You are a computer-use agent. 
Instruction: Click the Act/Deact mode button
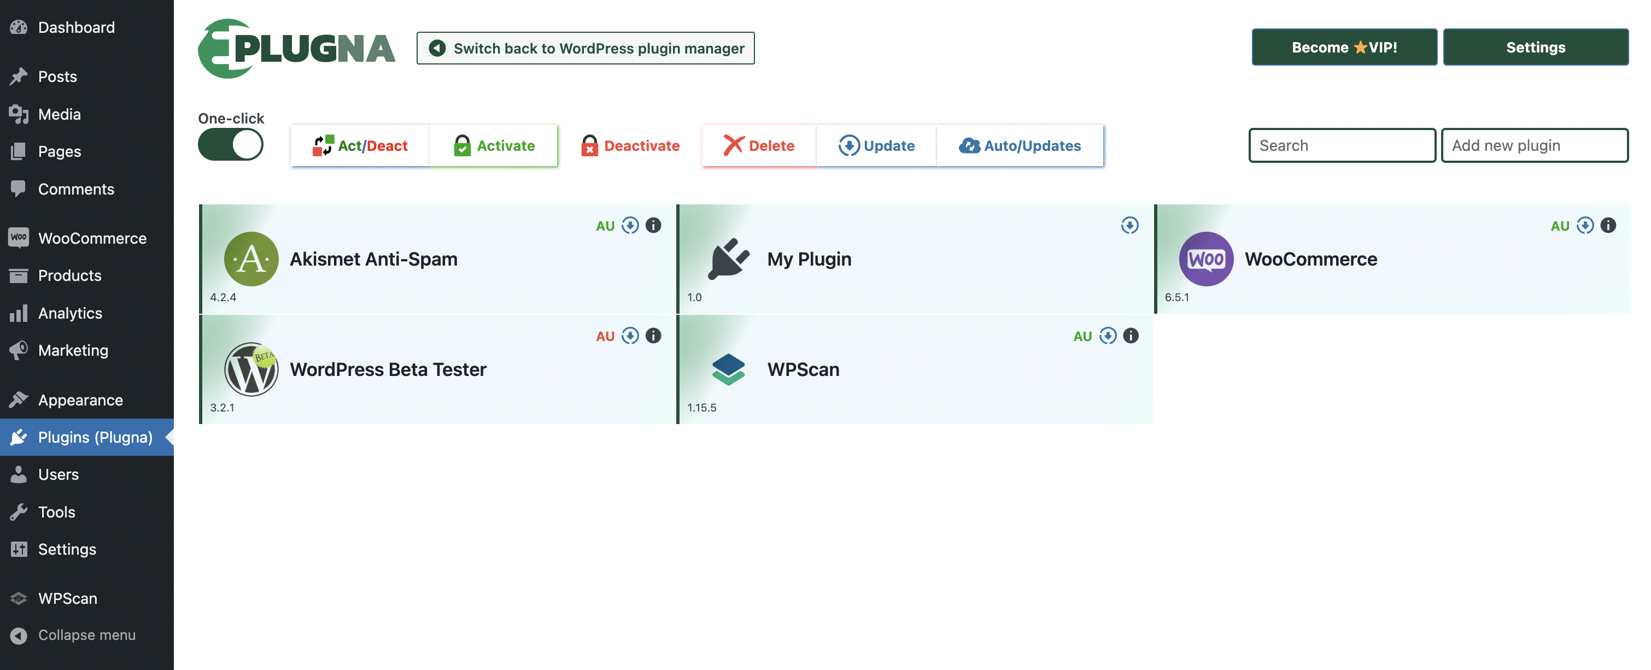click(x=360, y=146)
